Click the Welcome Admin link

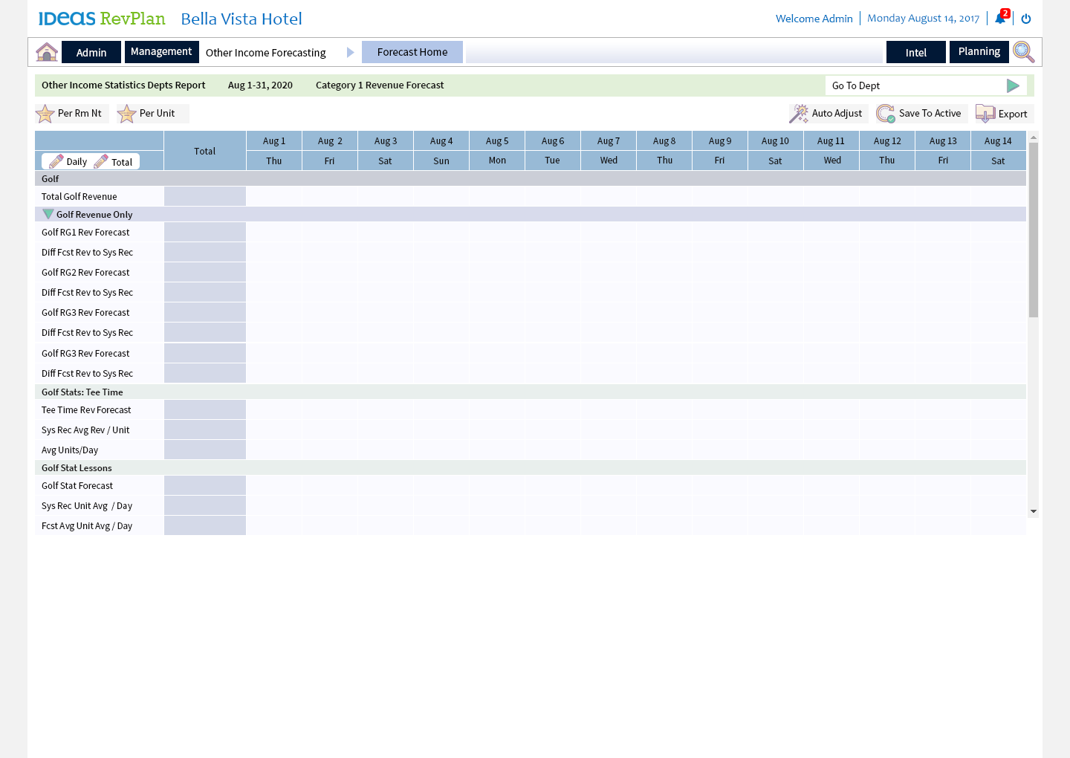coord(814,19)
